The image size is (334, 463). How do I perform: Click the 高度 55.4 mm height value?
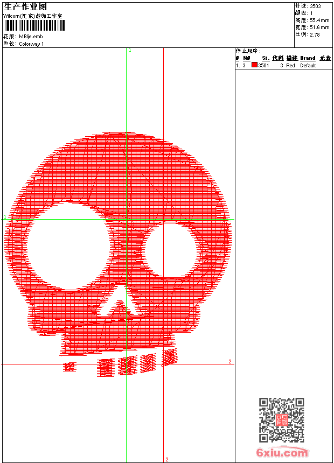tap(319, 20)
